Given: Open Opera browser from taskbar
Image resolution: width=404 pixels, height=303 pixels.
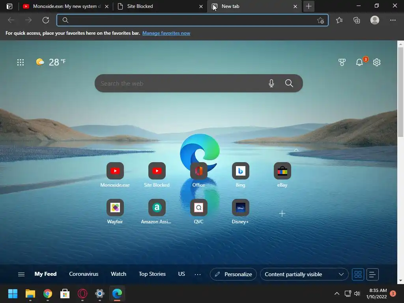Looking at the screenshot, I should click(x=82, y=294).
